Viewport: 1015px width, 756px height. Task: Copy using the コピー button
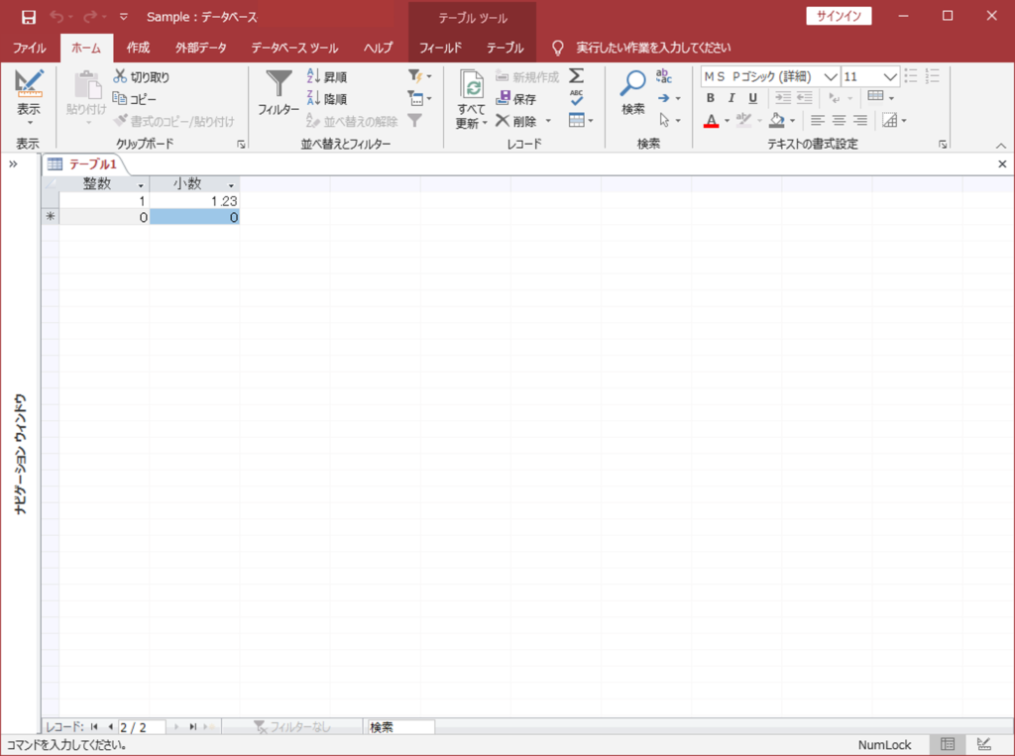click(x=135, y=99)
